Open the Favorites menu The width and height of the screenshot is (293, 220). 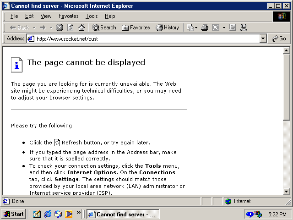pyautogui.click(x=69, y=16)
